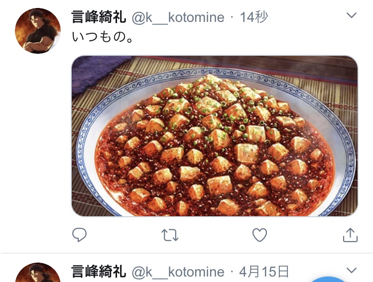Screen dimensions: 373x282
Task: Retweet the mapo tofu tweet
Action: (x=170, y=235)
